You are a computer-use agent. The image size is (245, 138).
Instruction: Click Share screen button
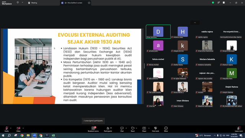[x=144, y=129]
